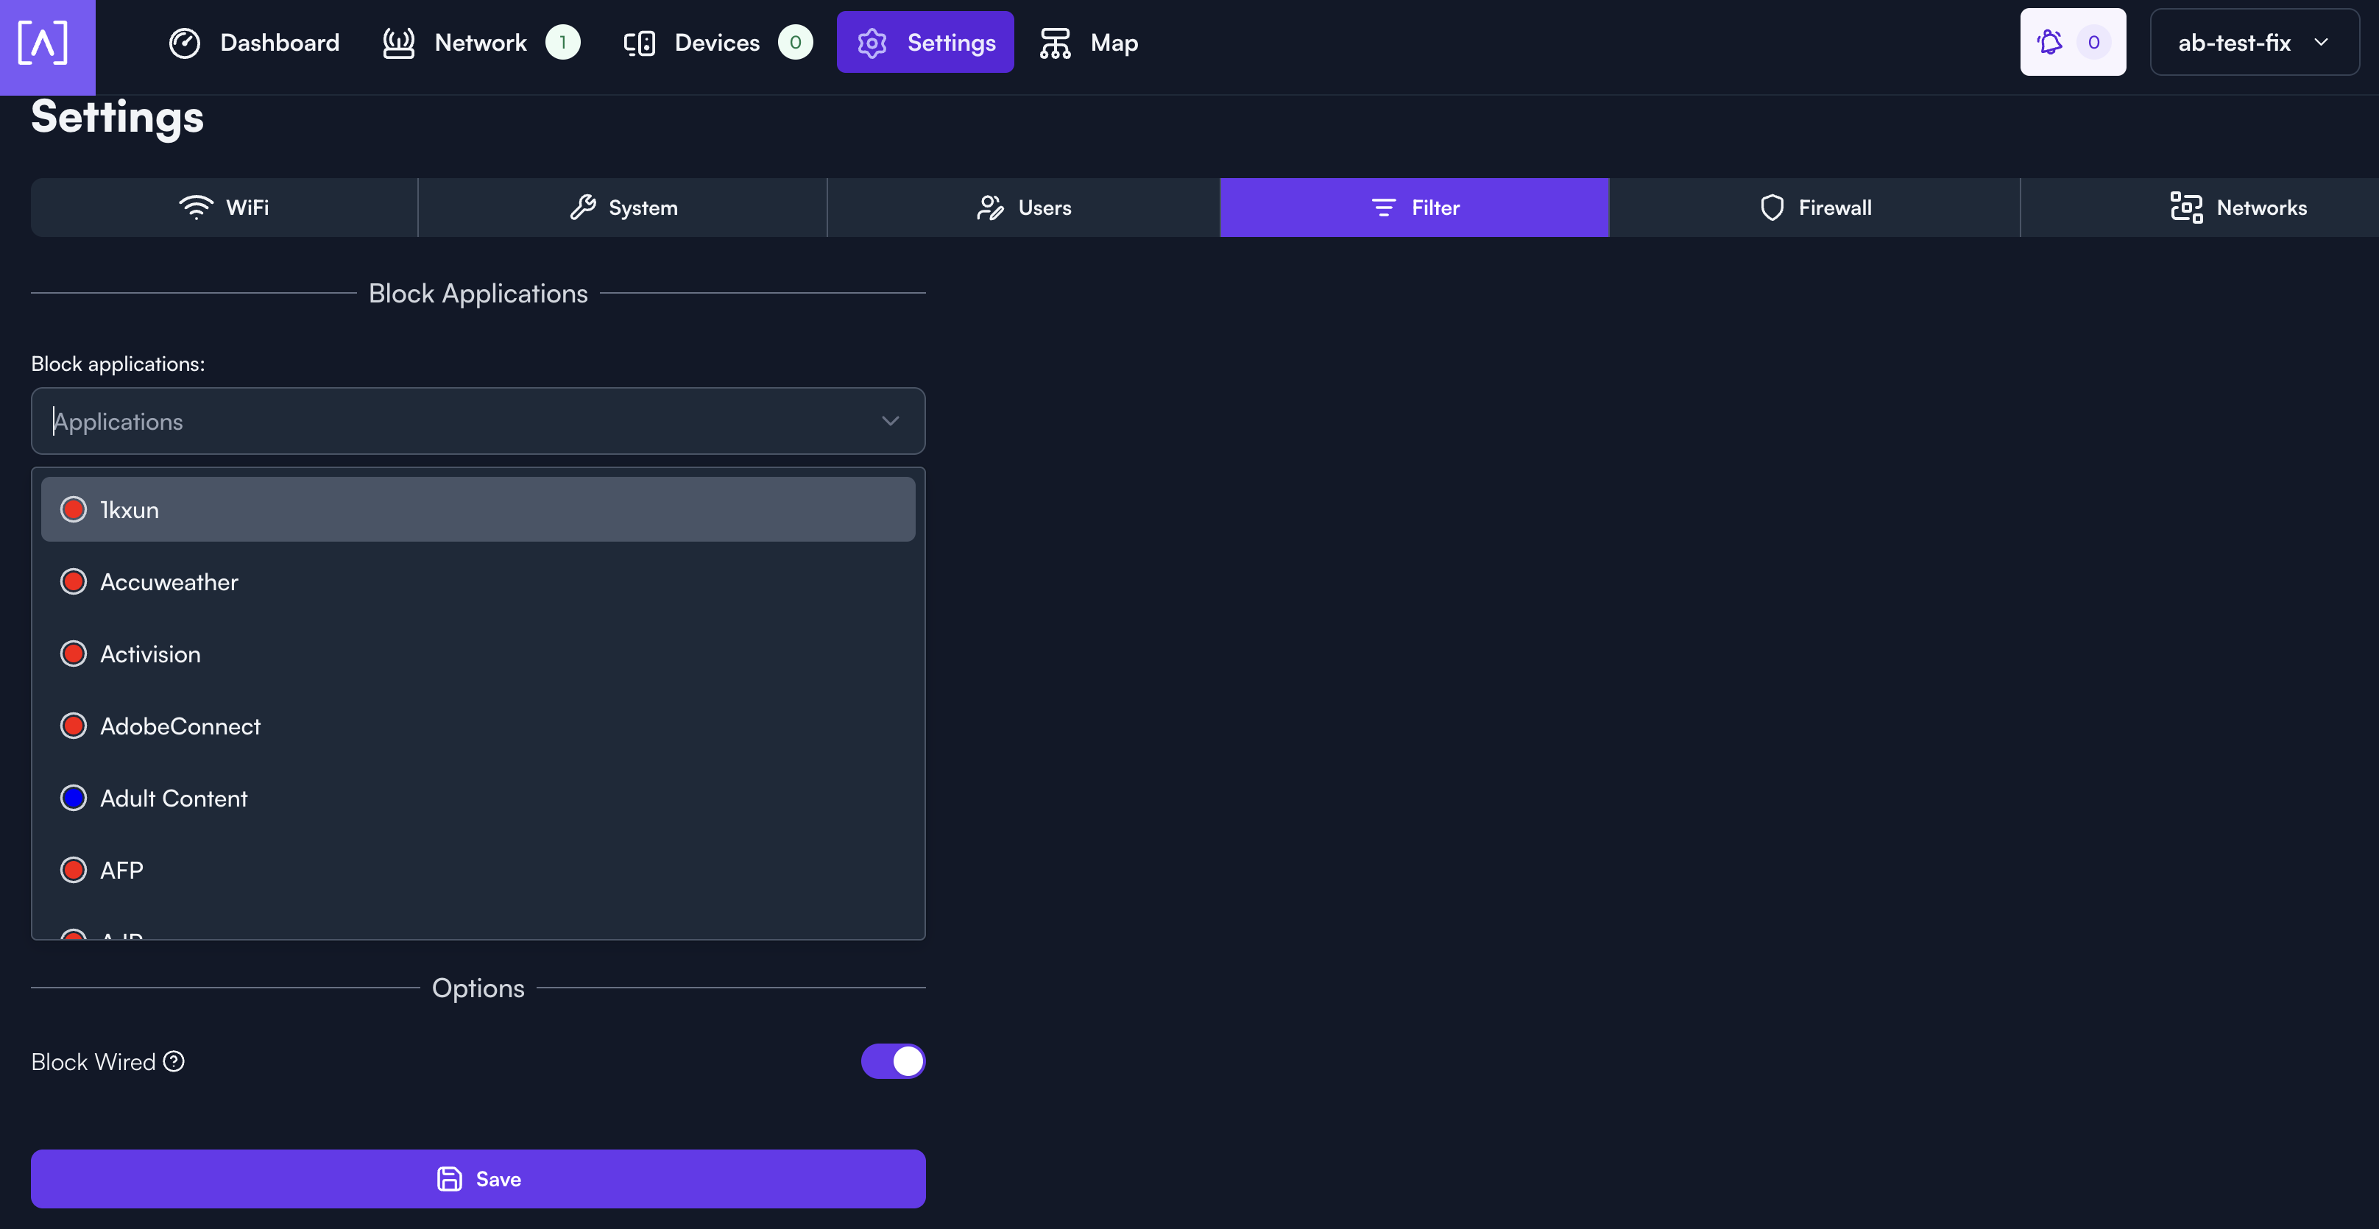Click the Block Wired help question icon
The image size is (2379, 1229).
174,1062
